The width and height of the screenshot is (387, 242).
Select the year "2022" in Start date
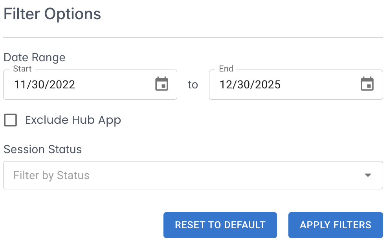(61, 84)
